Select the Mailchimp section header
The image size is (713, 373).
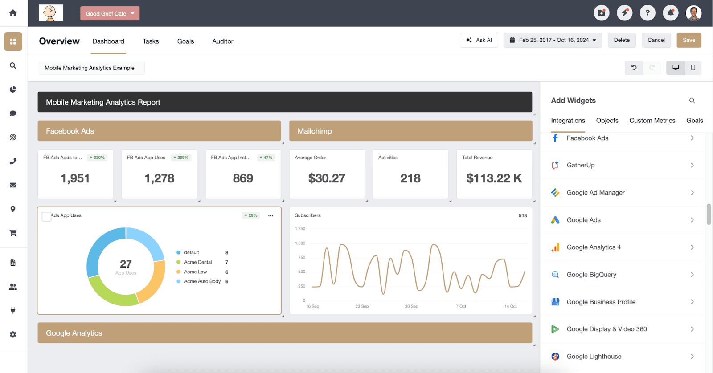[x=410, y=131]
